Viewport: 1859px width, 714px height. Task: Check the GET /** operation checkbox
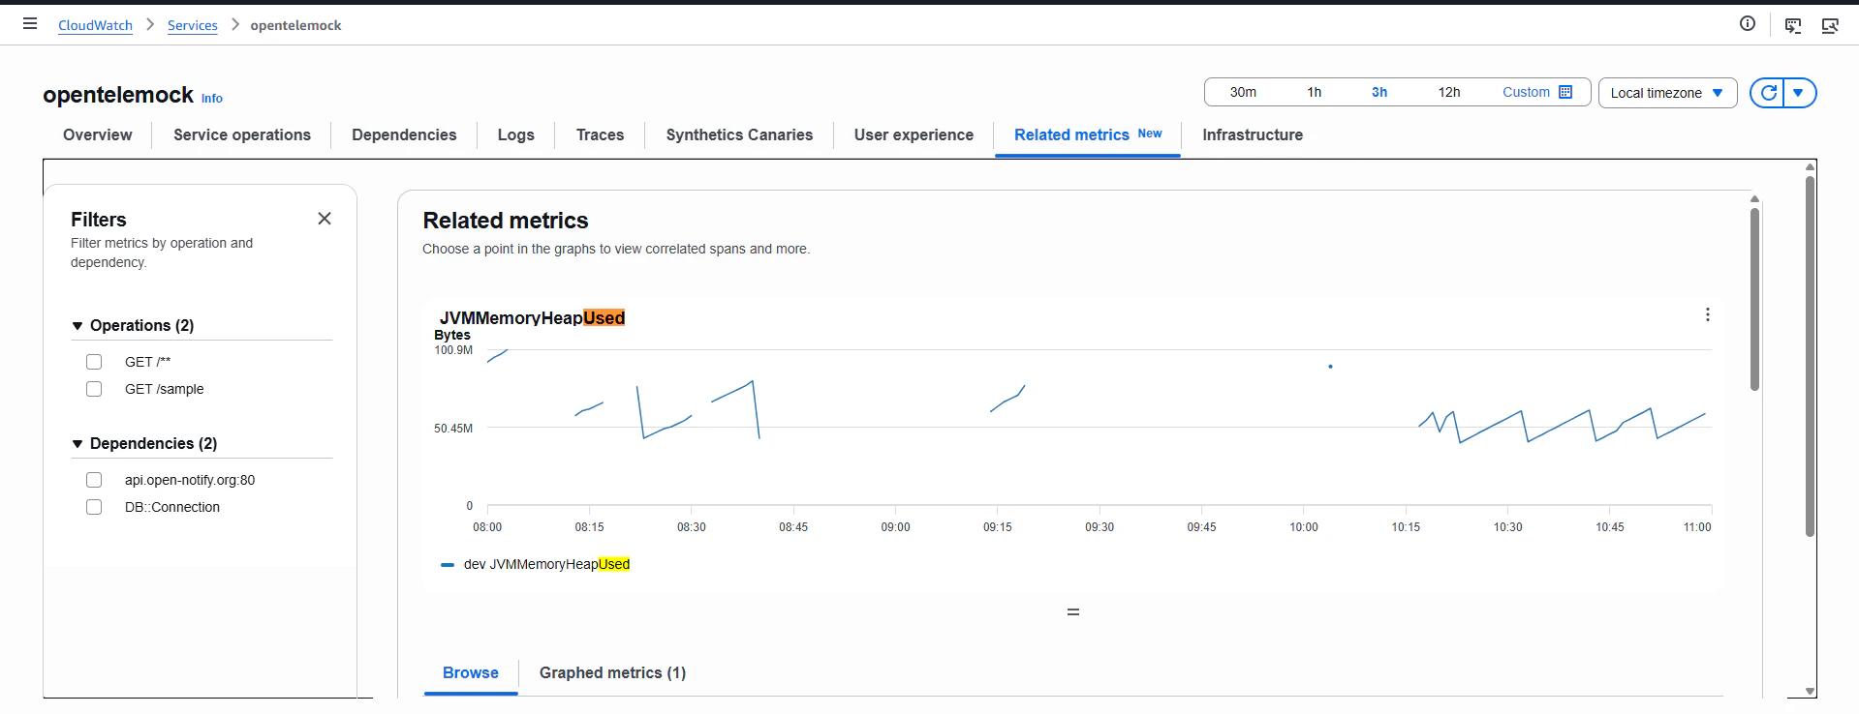point(94,362)
